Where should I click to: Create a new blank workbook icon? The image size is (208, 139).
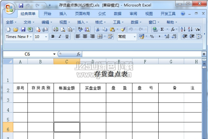click(x=8, y=29)
